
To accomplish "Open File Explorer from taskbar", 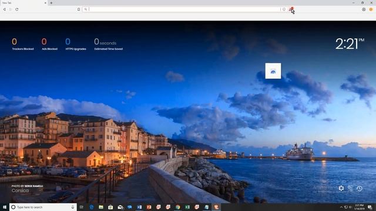I will coord(101,207).
